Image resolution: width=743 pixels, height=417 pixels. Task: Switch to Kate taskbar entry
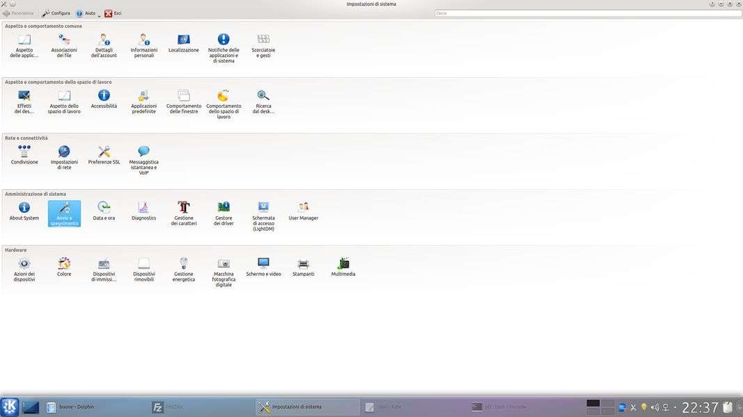(x=414, y=407)
